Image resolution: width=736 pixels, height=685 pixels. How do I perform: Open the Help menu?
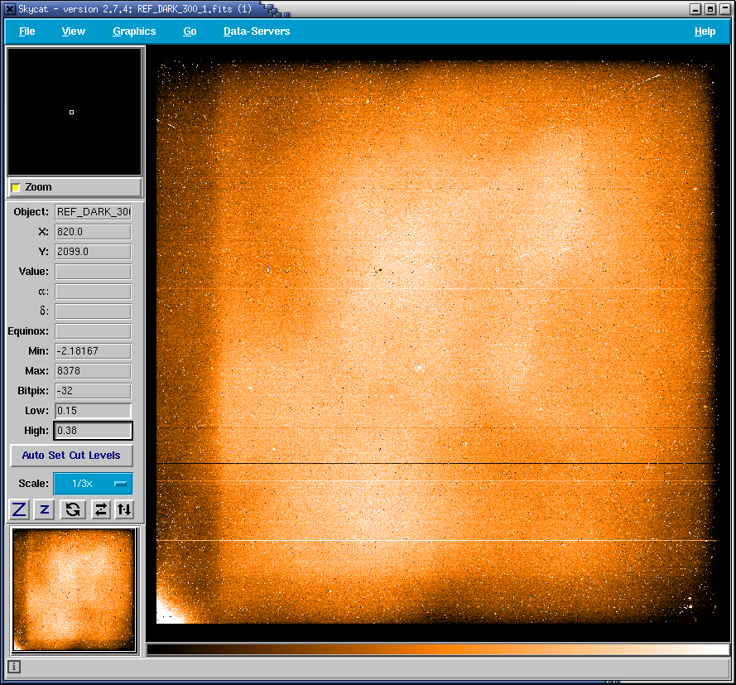(705, 31)
